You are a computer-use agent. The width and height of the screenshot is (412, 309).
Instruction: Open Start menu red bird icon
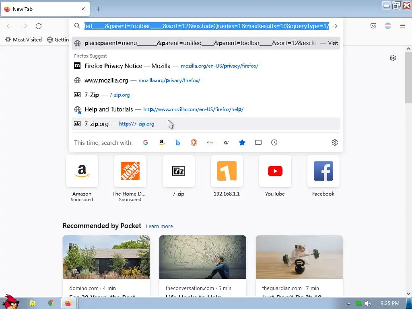click(10, 302)
